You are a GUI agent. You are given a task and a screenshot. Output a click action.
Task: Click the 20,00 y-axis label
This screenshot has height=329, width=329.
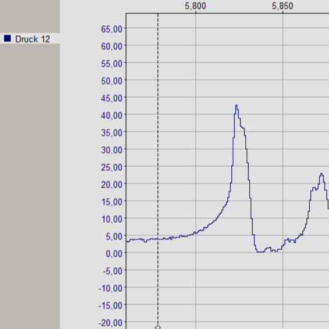[x=112, y=185]
